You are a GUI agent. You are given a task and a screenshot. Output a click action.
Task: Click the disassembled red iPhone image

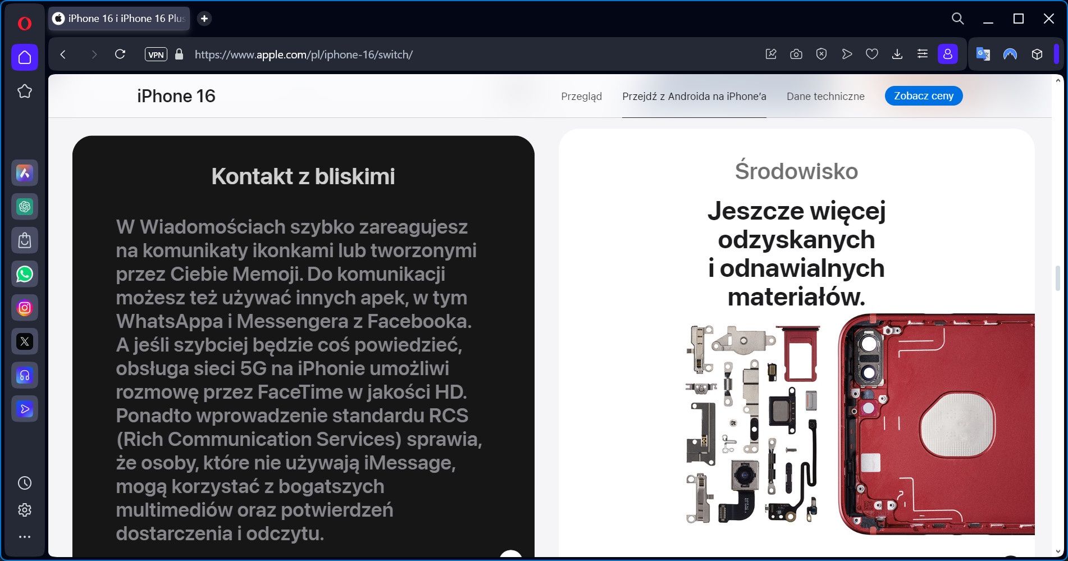[x=860, y=425]
